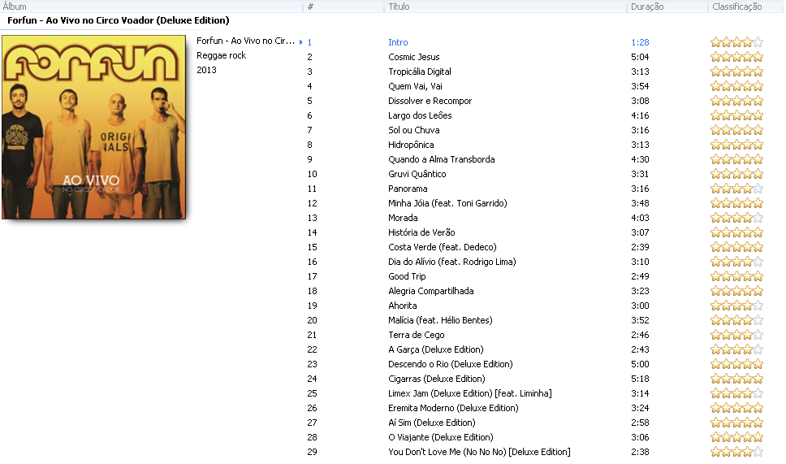Click the album name Forfun - Ao Vivo no Cir...

point(245,41)
